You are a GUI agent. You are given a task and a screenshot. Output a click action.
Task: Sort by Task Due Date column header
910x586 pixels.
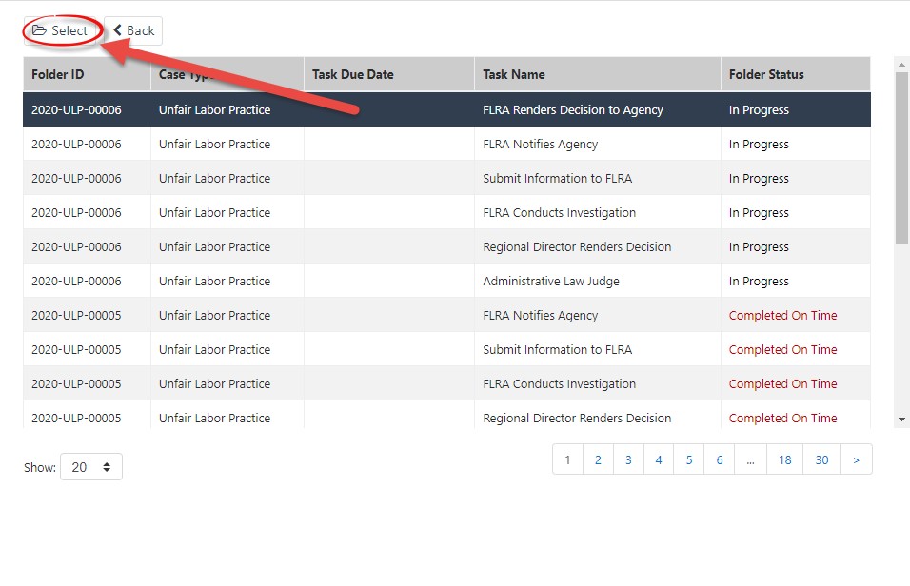coord(388,74)
